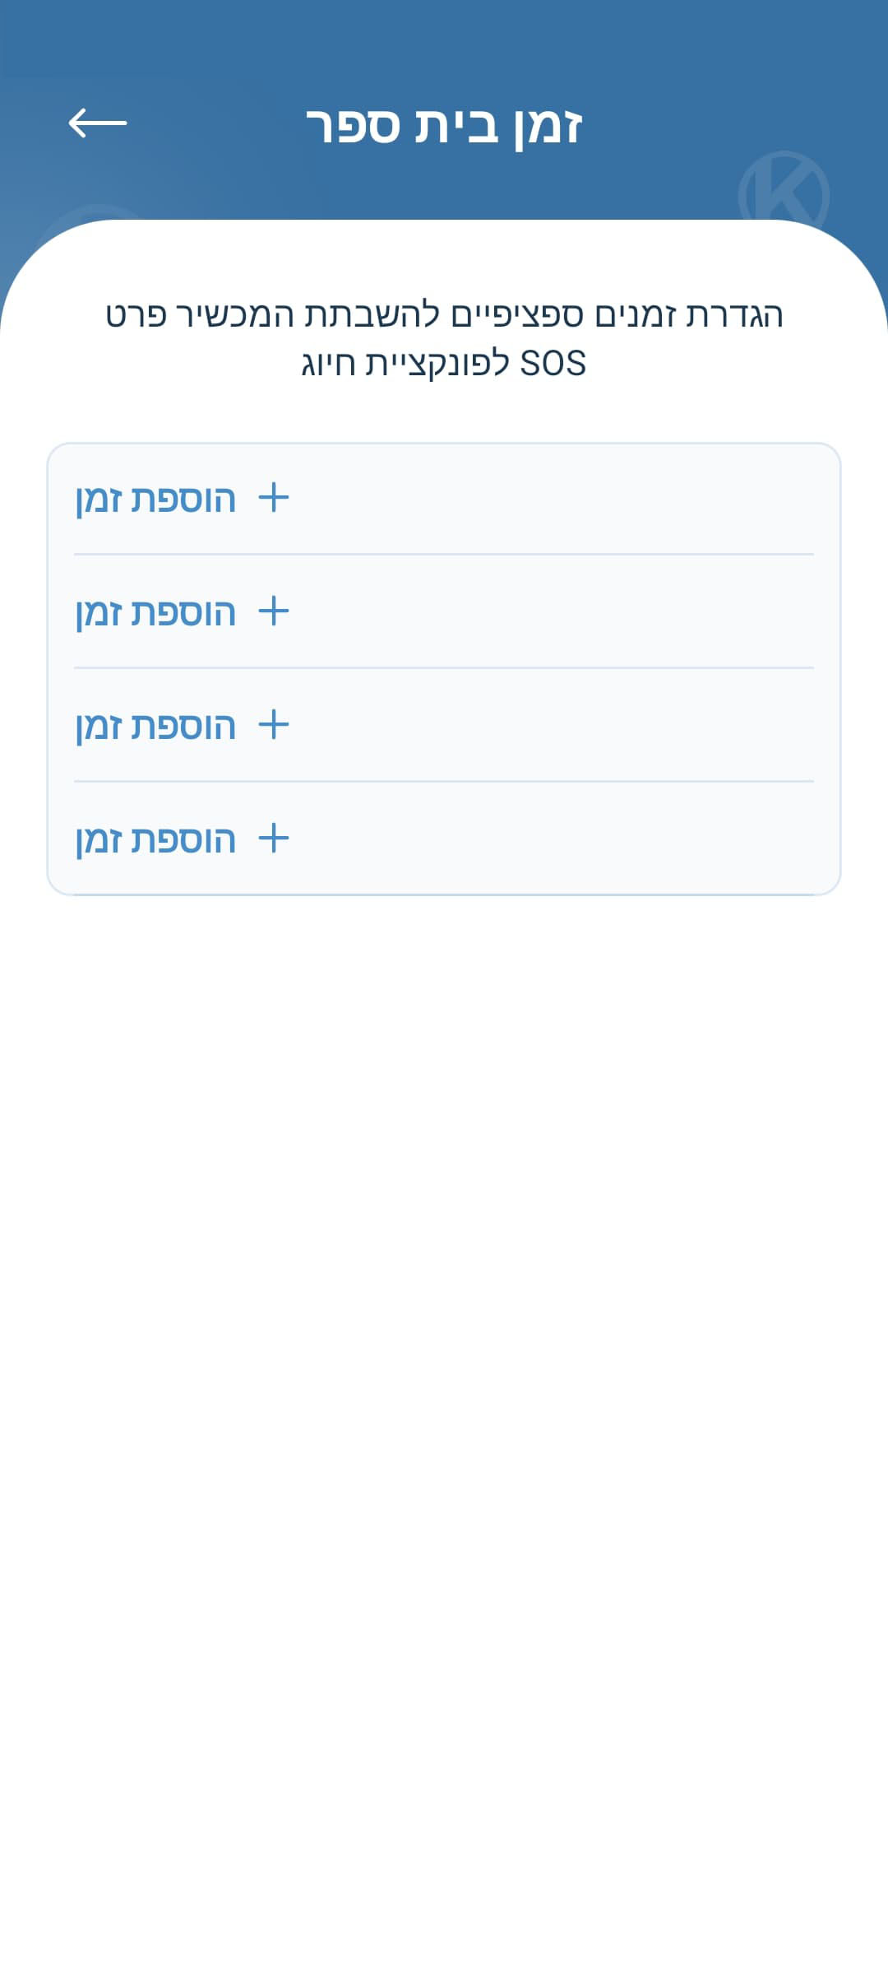Tap the plus icon in the last הוספת זמן row
The image size is (888, 1975).
(274, 839)
